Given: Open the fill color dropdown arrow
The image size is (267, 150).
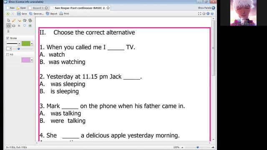Looking at the screenshot, I should click(x=32, y=60).
